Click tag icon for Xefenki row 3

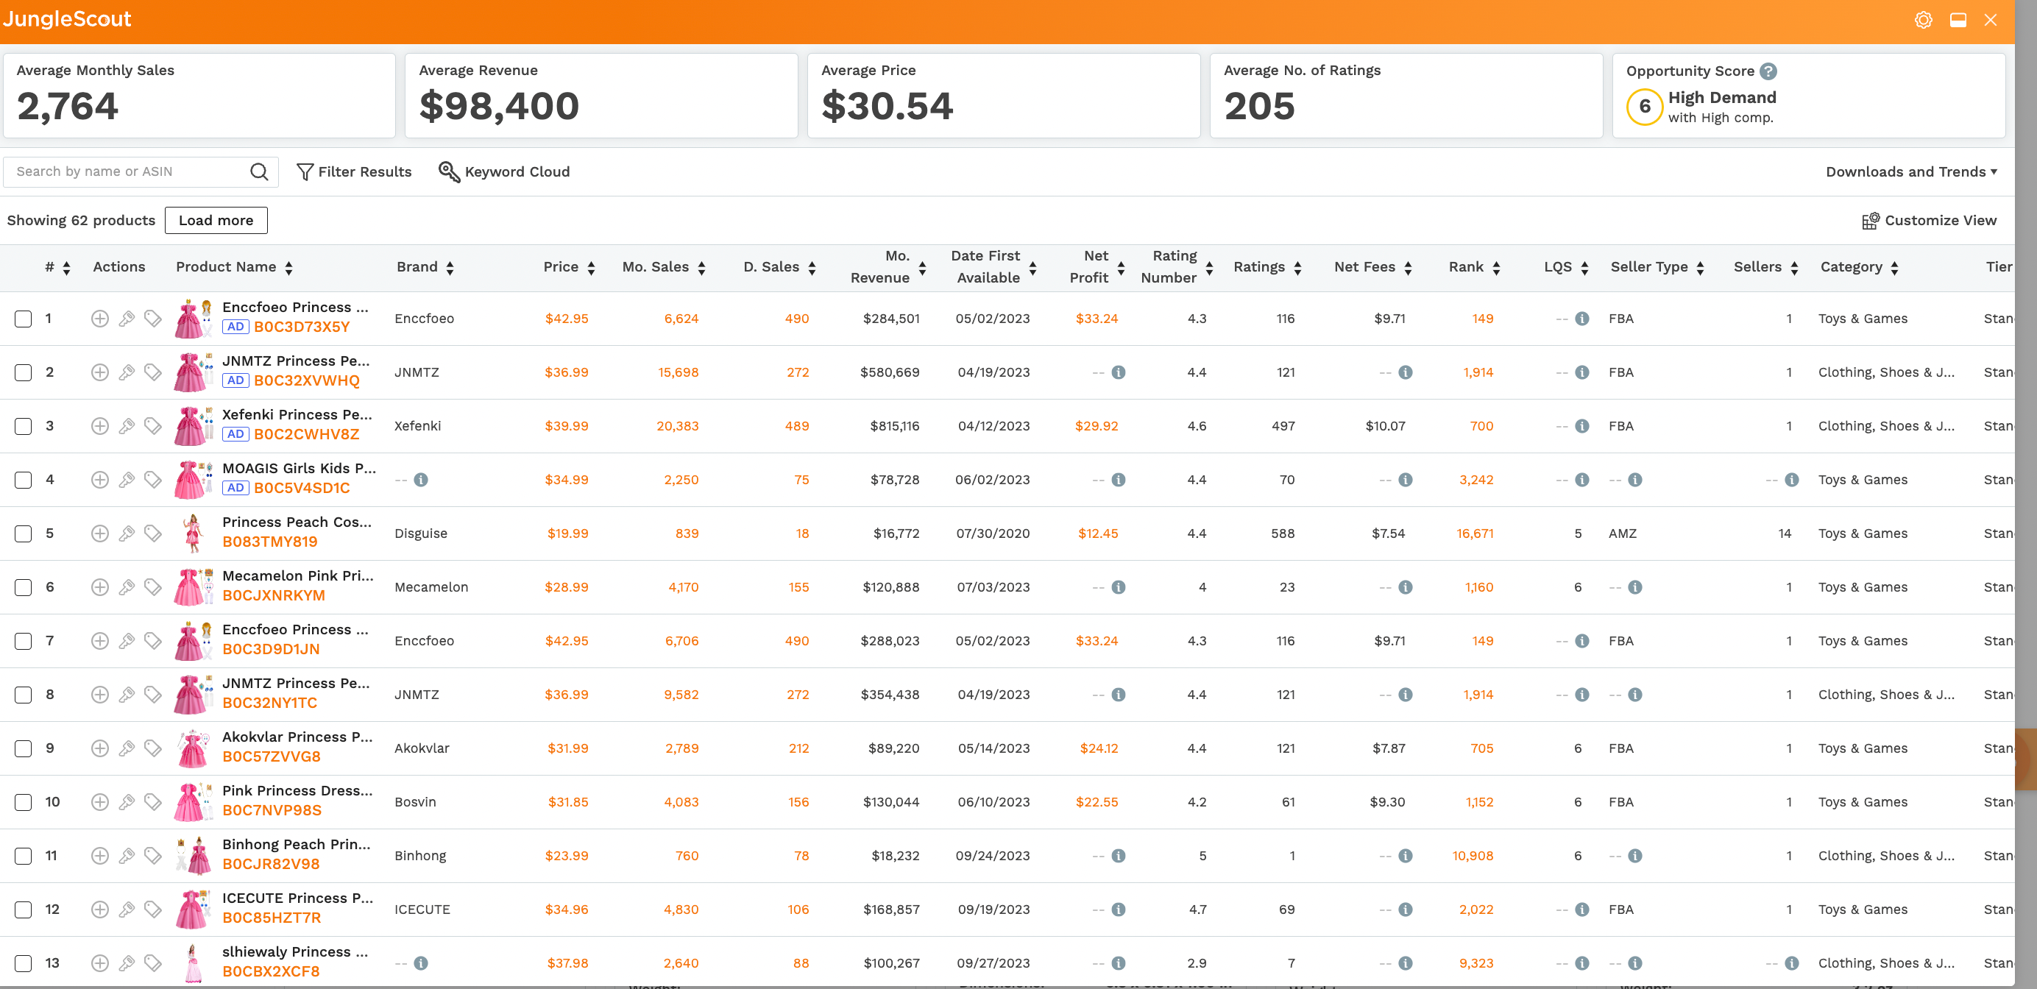pos(152,426)
